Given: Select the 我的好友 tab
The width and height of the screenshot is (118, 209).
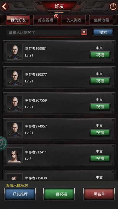Looking at the screenshot, I should point(18,20).
